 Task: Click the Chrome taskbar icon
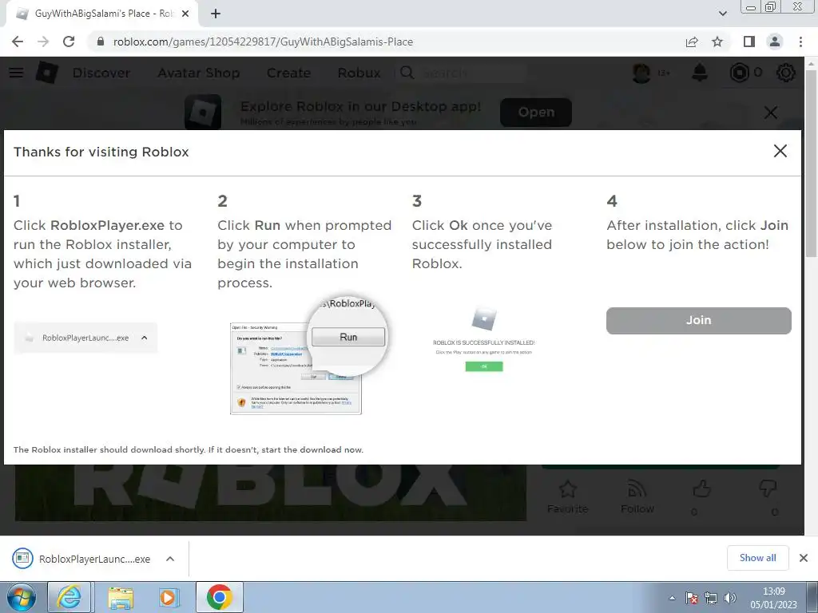(x=219, y=597)
